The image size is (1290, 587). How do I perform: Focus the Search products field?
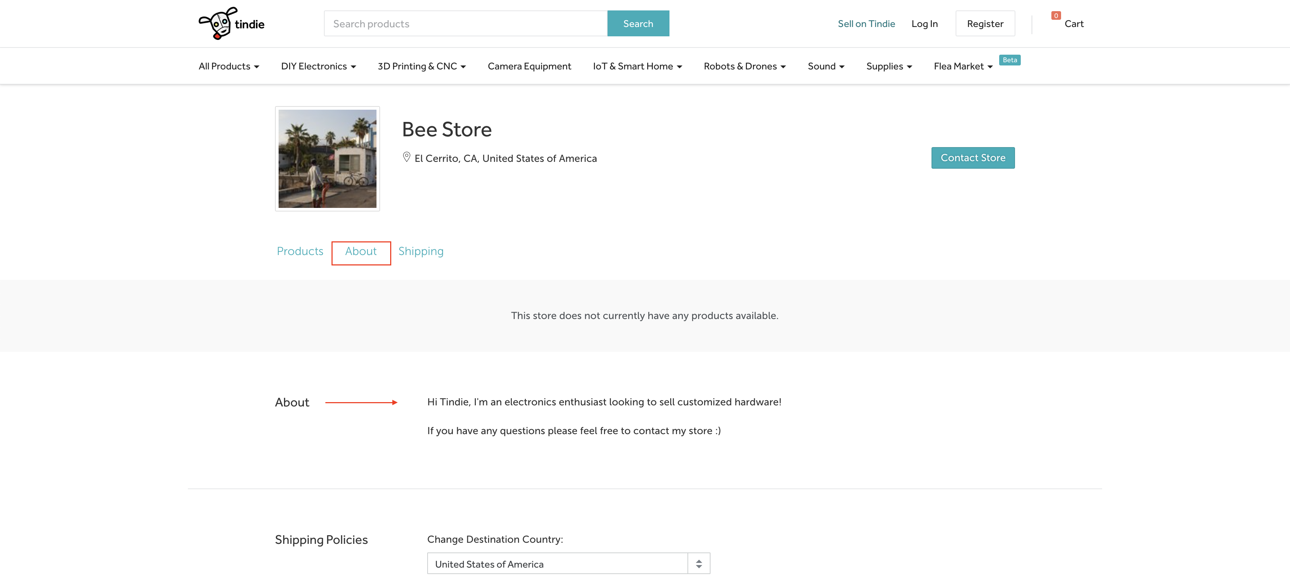coord(465,24)
